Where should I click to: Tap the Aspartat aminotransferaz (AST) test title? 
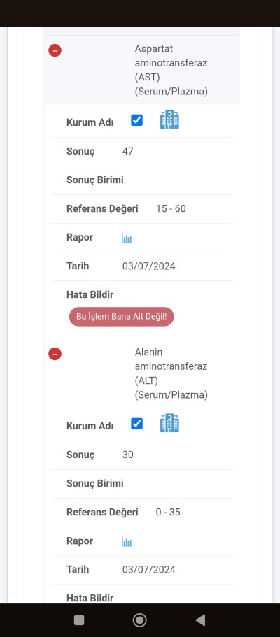click(x=171, y=71)
